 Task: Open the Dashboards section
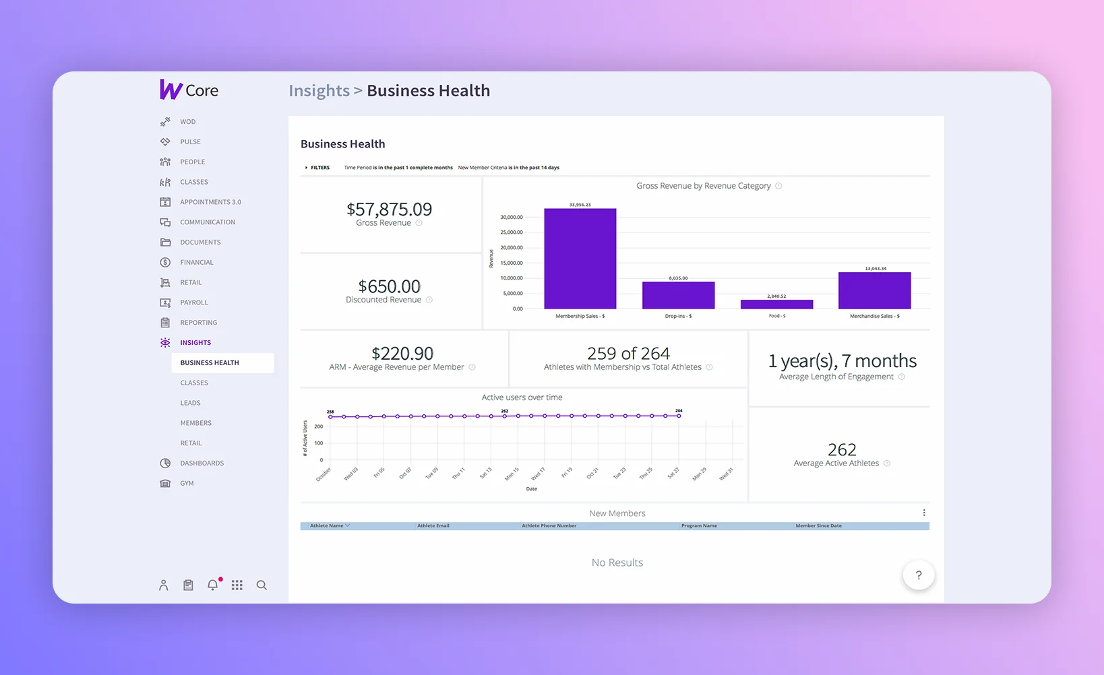pyautogui.click(x=202, y=463)
